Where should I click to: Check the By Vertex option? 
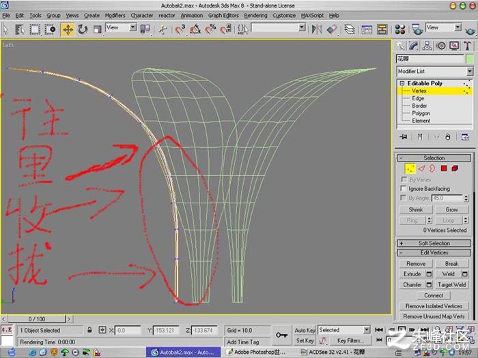point(404,179)
